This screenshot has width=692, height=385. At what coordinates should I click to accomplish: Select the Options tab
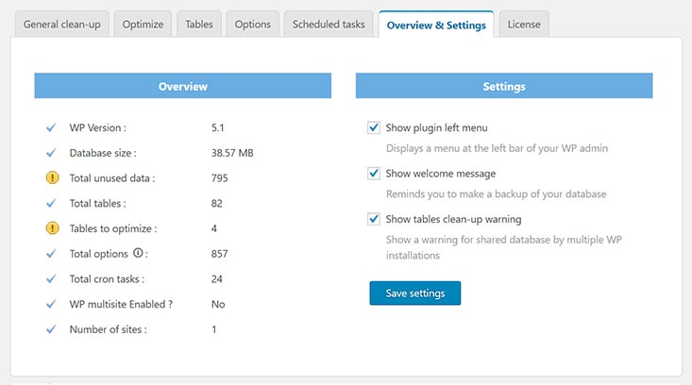252,25
